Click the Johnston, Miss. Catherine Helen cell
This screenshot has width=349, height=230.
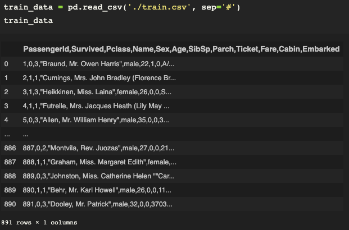(x=98, y=176)
